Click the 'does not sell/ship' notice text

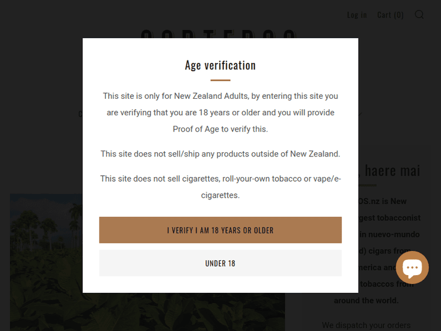[220, 154]
